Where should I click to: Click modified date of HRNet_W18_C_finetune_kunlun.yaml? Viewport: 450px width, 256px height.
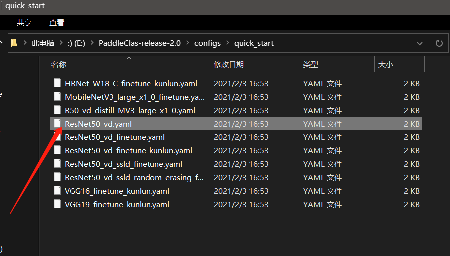pos(241,83)
